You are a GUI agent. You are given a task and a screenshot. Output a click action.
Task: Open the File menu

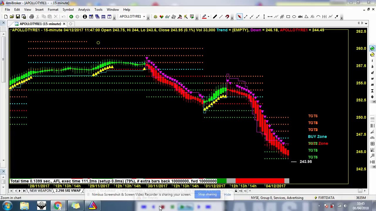[x=7, y=9]
